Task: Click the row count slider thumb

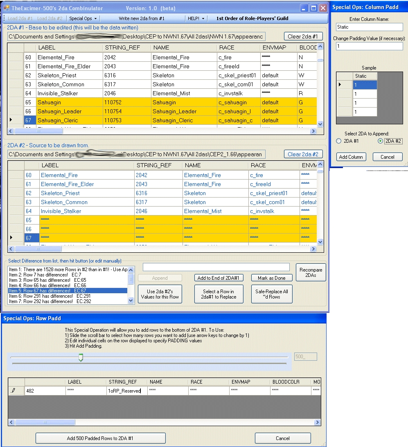Action: [x=81, y=357]
